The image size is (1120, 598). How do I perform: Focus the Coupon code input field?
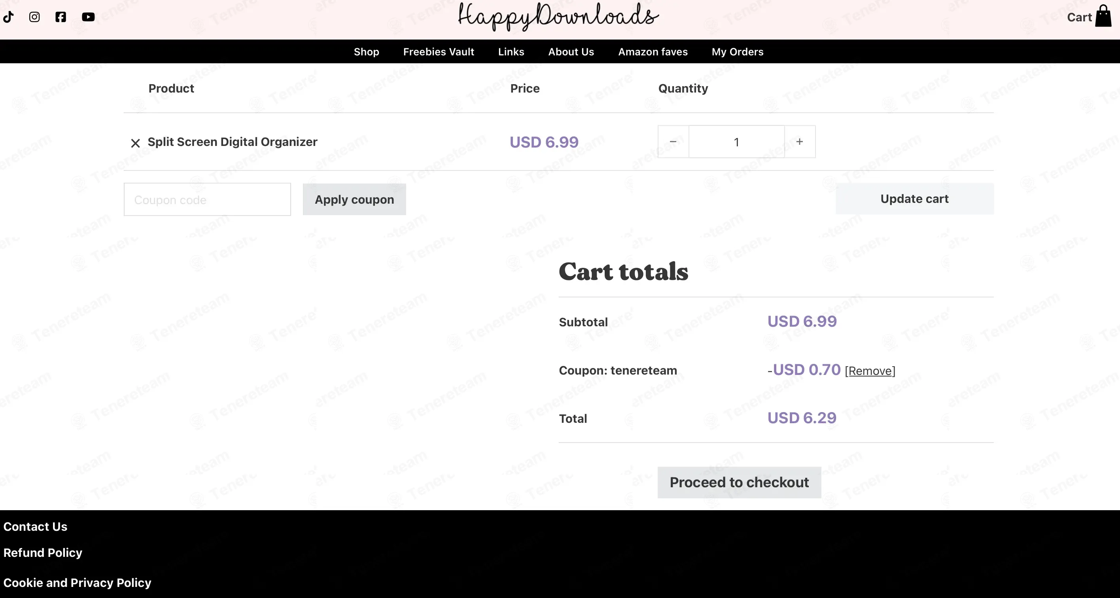207,200
